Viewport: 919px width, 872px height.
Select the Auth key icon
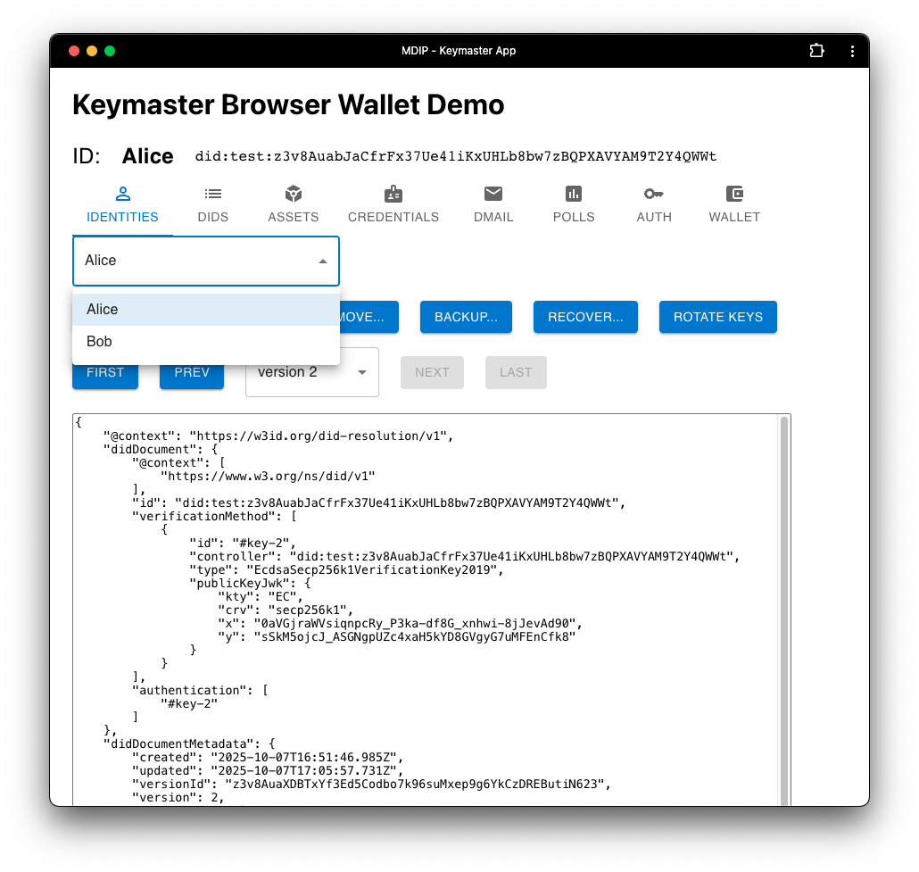pyautogui.click(x=653, y=194)
